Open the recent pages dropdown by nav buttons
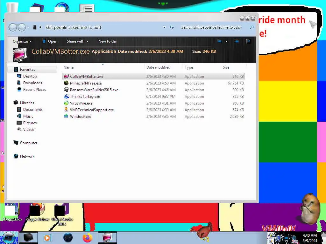Viewport: 326px width, 244px height. (28, 27)
